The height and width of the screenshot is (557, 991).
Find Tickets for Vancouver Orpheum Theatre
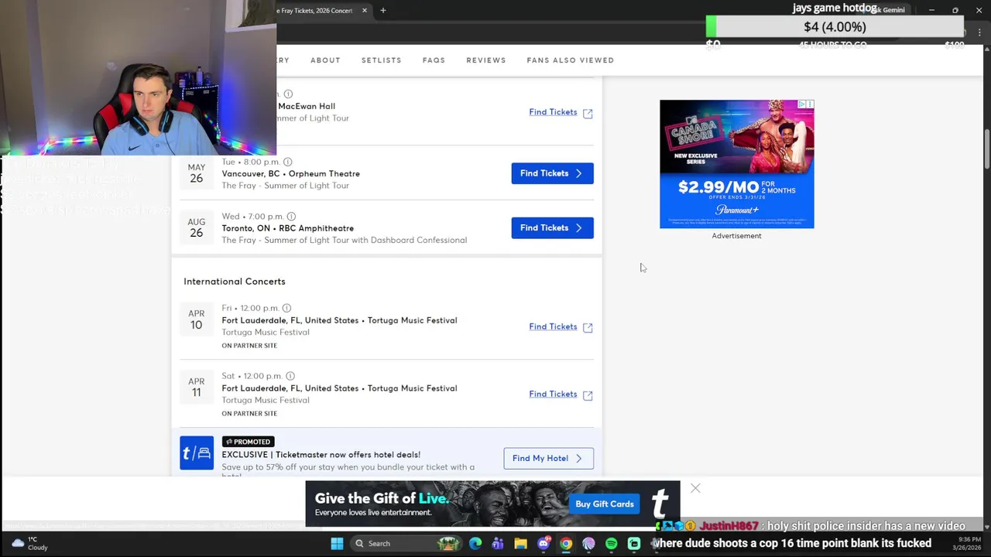(x=552, y=173)
